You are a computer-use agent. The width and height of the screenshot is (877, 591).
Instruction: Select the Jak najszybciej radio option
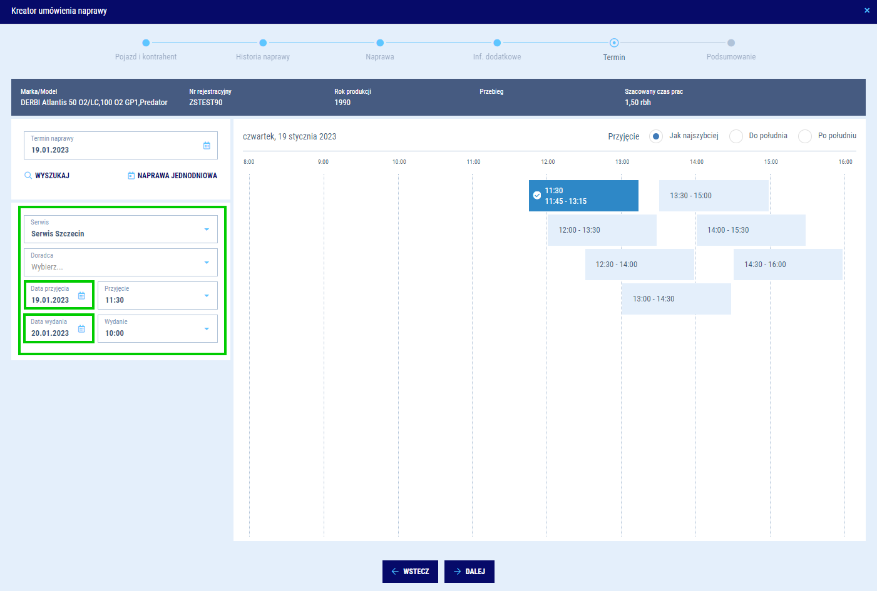655,136
